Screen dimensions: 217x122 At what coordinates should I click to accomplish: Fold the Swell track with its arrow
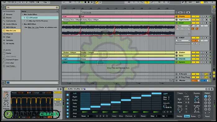pos(177,23)
